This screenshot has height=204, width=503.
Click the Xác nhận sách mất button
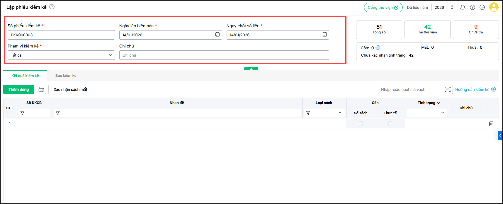70,89
